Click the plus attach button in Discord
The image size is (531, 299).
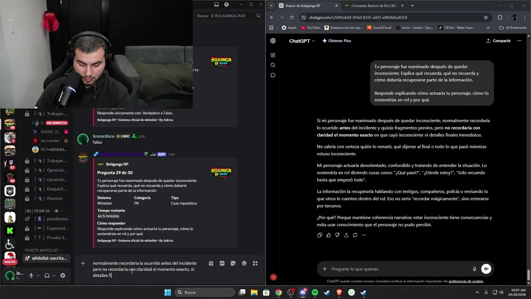(x=83, y=263)
